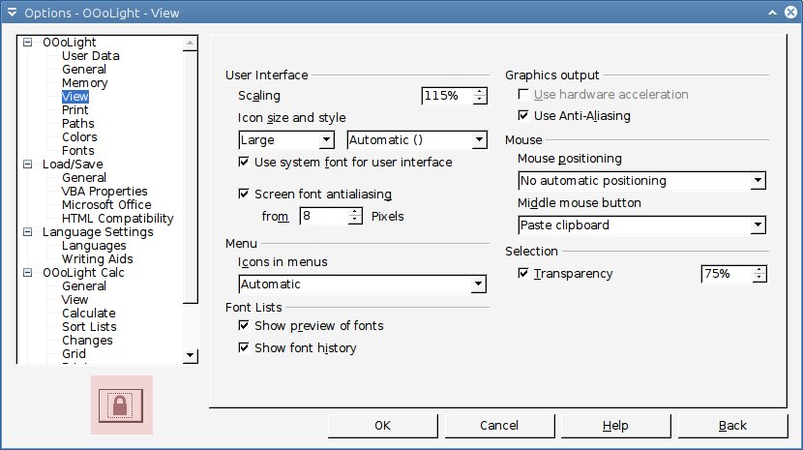The image size is (803, 450).
Task: Collapse the OOoLight tree node
Action: click(28, 42)
